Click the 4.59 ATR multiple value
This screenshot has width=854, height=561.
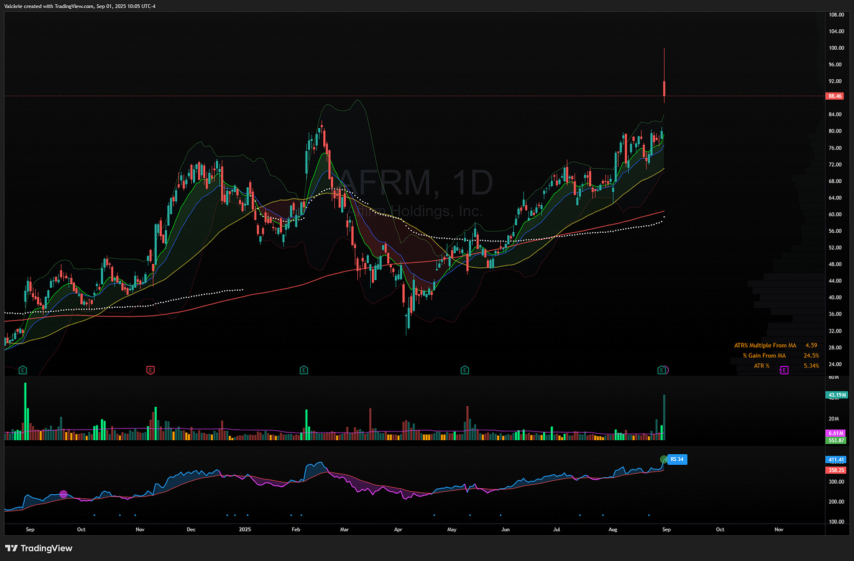[811, 346]
